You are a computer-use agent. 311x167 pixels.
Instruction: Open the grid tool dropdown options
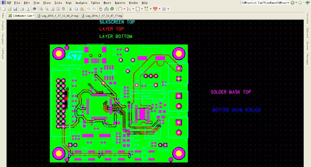pos(168,9)
